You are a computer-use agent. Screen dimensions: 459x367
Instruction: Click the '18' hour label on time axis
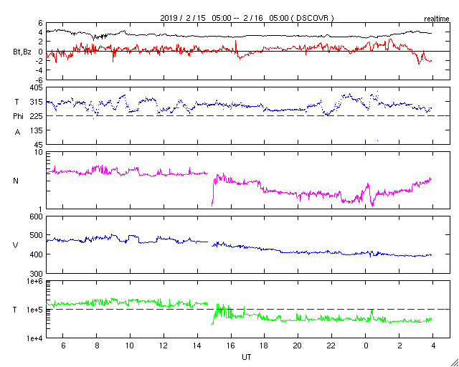pyautogui.click(x=265, y=345)
